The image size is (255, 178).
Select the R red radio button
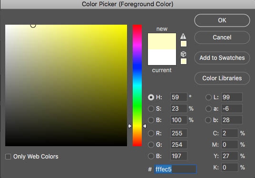coord(151,133)
